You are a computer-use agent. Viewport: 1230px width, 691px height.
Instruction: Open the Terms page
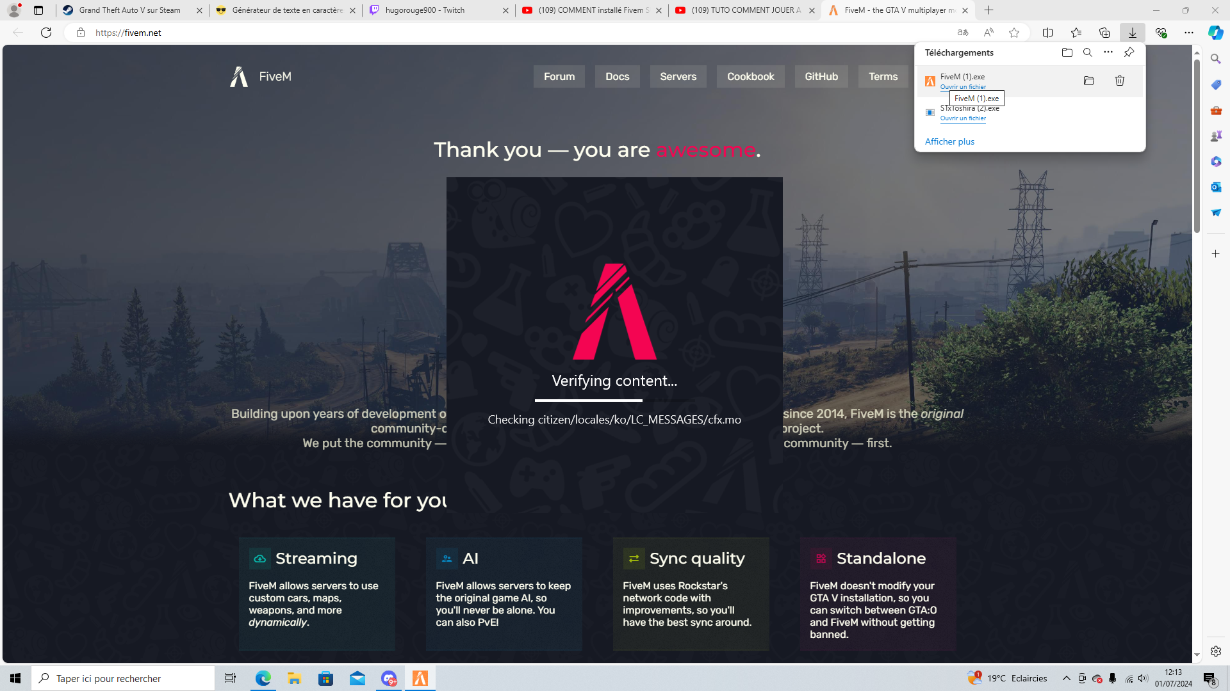tap(883, 77)
